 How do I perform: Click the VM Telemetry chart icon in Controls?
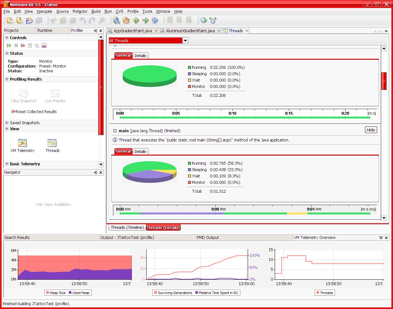point(44,46)
